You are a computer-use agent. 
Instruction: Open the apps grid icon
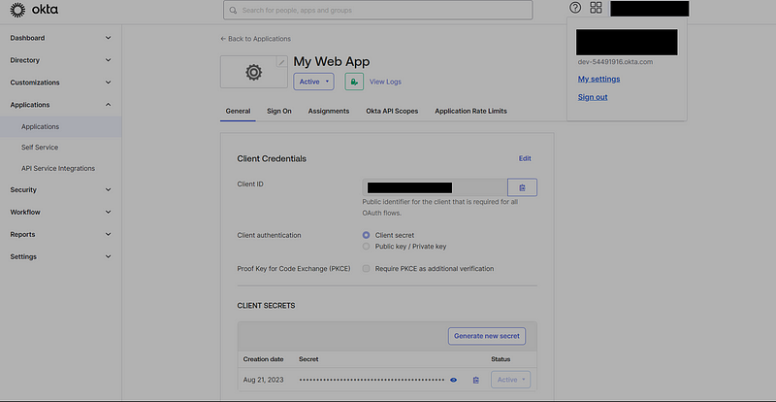pos(596,8)
